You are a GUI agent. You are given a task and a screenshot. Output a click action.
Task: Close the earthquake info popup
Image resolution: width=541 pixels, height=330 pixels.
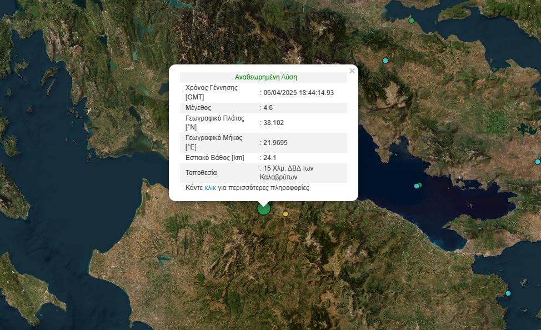pyautogui.click(x=352, y=71)
